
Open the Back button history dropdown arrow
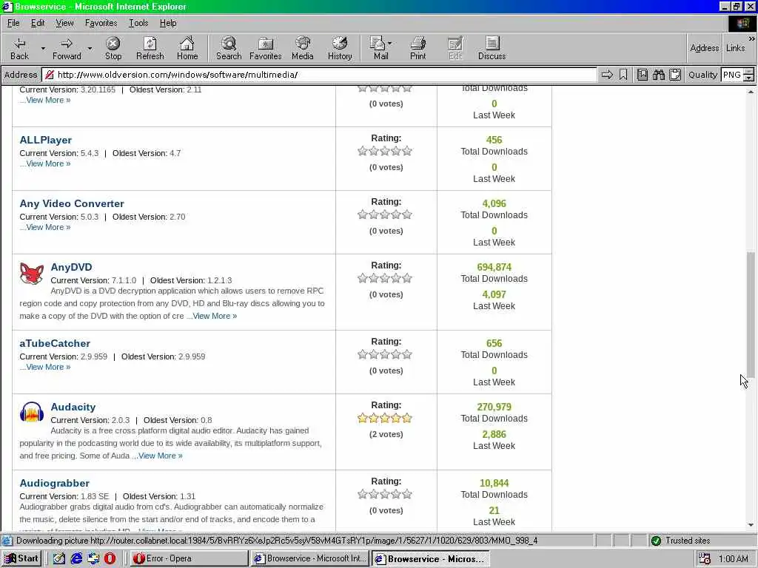[43, 48]
